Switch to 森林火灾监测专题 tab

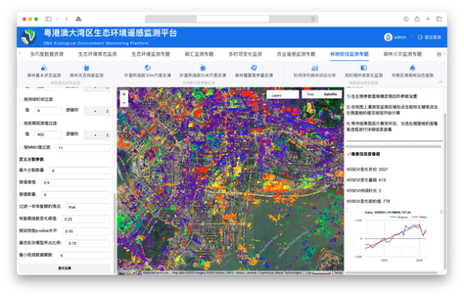coord(402,54)
